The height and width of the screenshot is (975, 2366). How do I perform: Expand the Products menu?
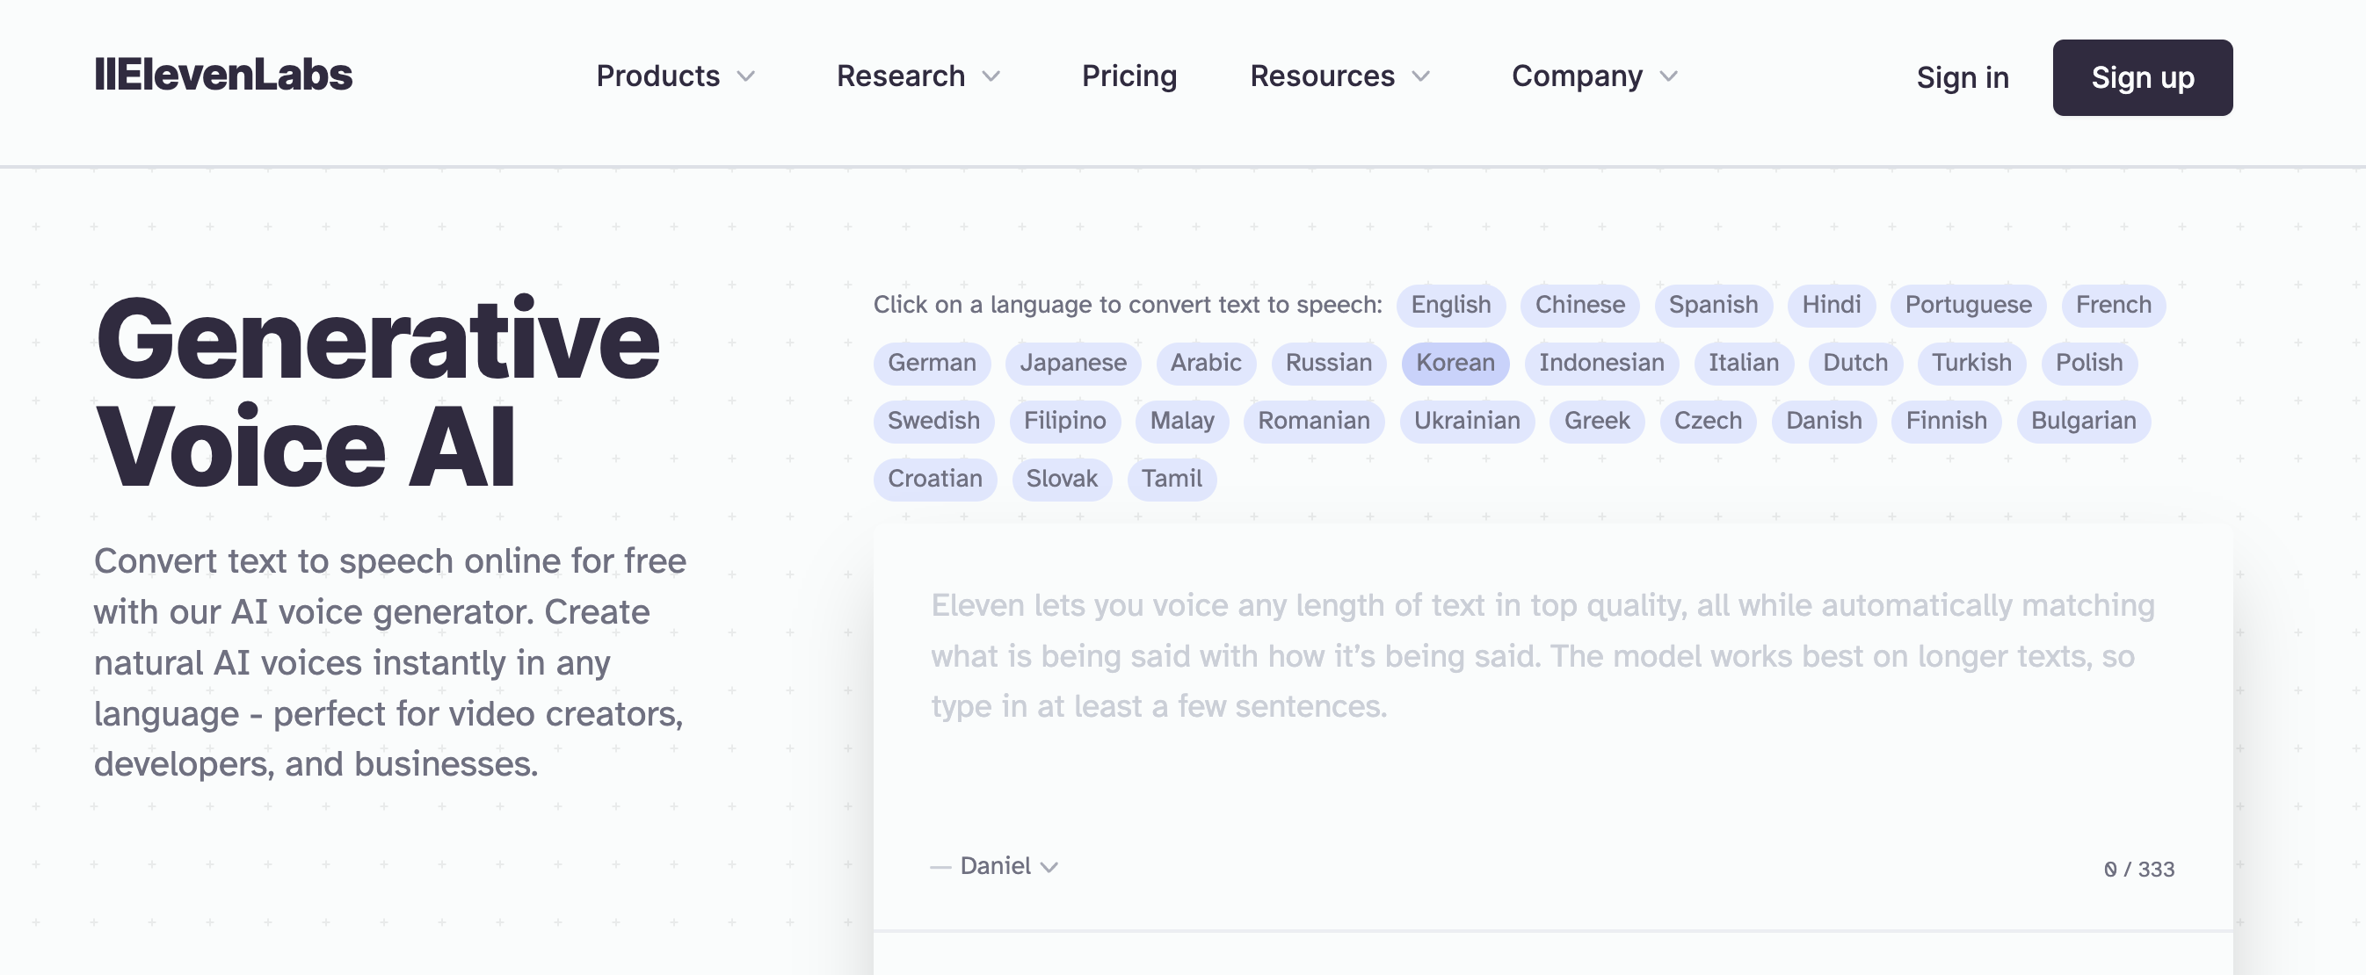tap(675, 76)
